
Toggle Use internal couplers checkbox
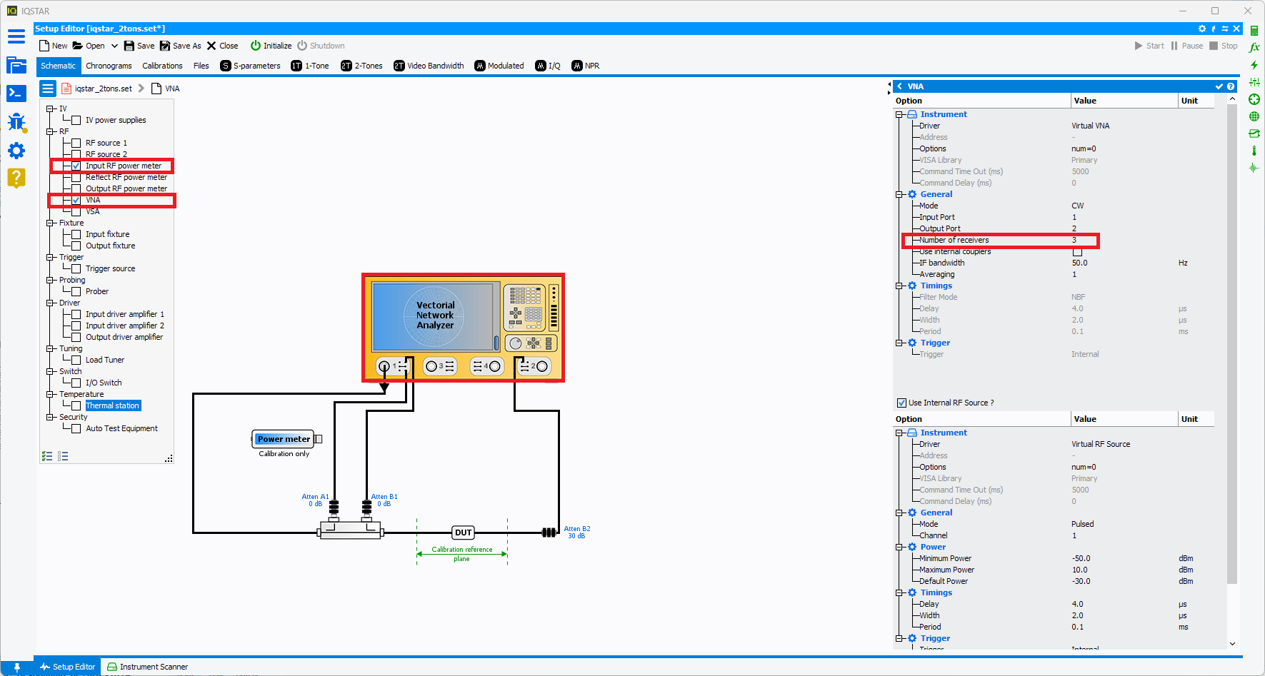[1077, 251]
